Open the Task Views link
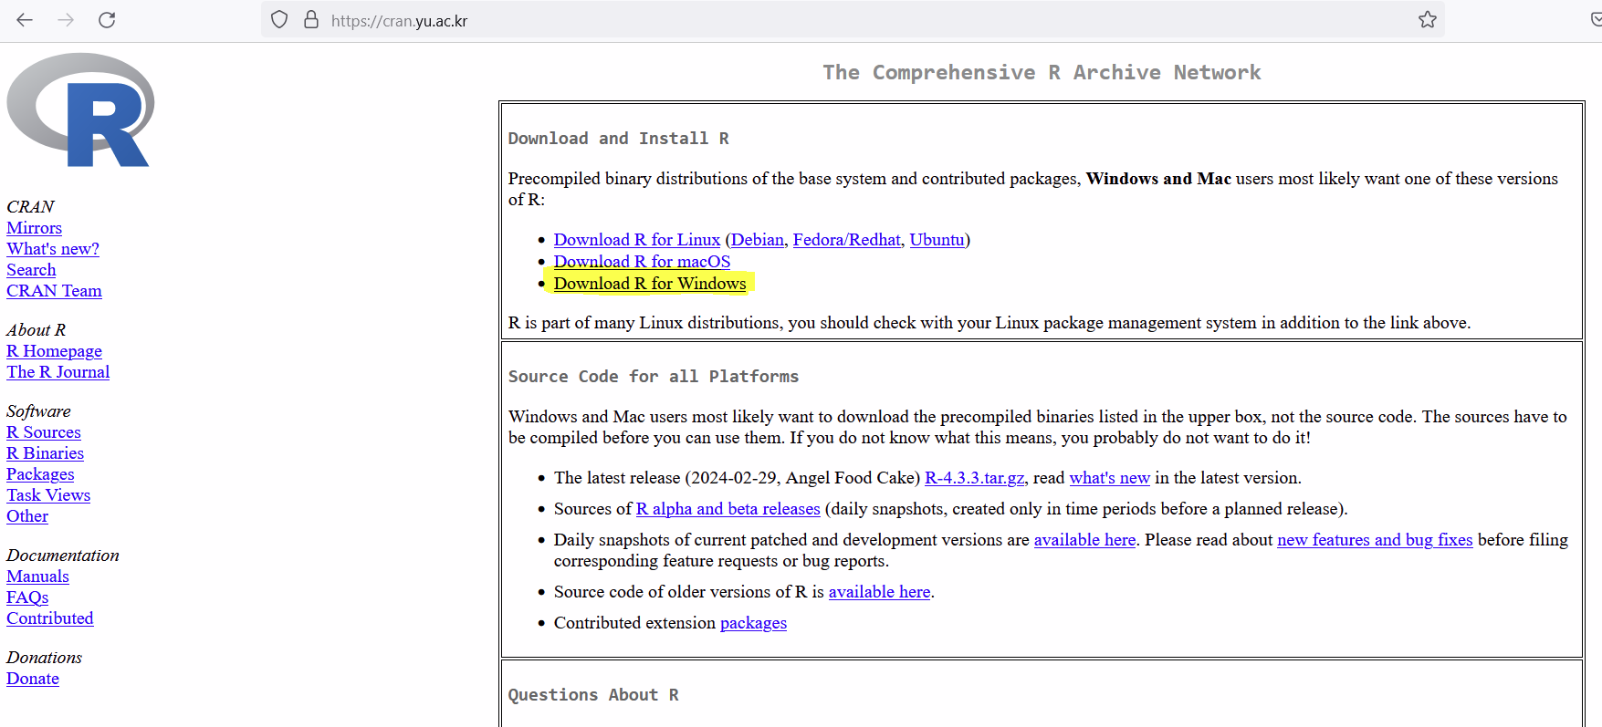Image resolution: width=1602 pixels, height=727 pixels. 48,495
